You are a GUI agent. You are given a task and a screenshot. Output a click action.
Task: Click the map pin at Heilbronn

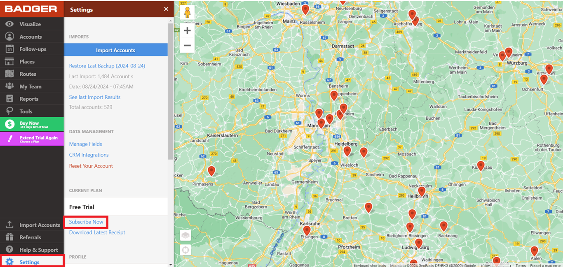(422, 191)
